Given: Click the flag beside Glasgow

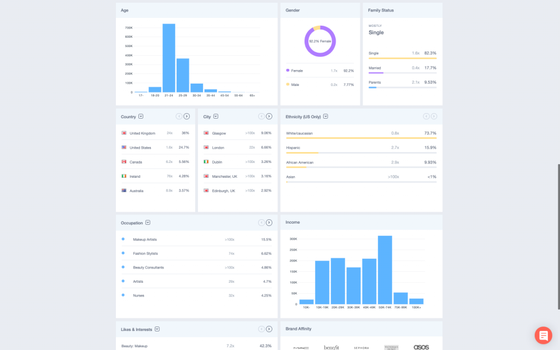Looking at the screenshot, I should click(206, 133).
